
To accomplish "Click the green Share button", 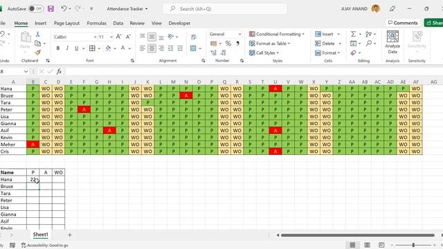I will click(x=434, y=23).
